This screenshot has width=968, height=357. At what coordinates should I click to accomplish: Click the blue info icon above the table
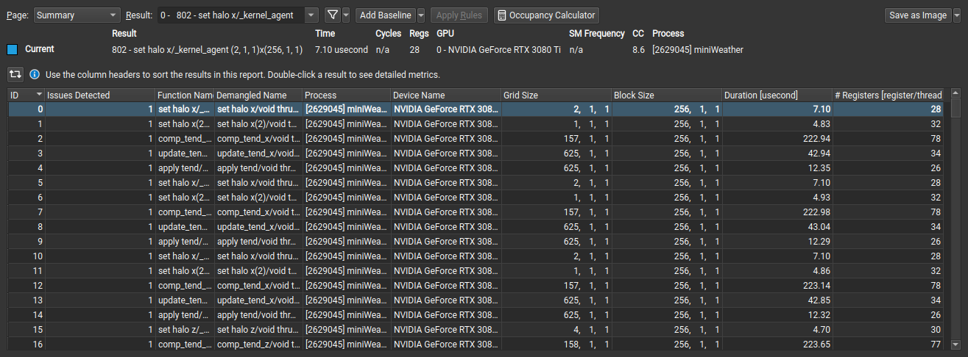click(x=35, y=74)
